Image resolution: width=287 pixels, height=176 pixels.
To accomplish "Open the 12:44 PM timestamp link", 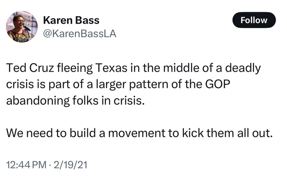I will [x=26, y=165].
